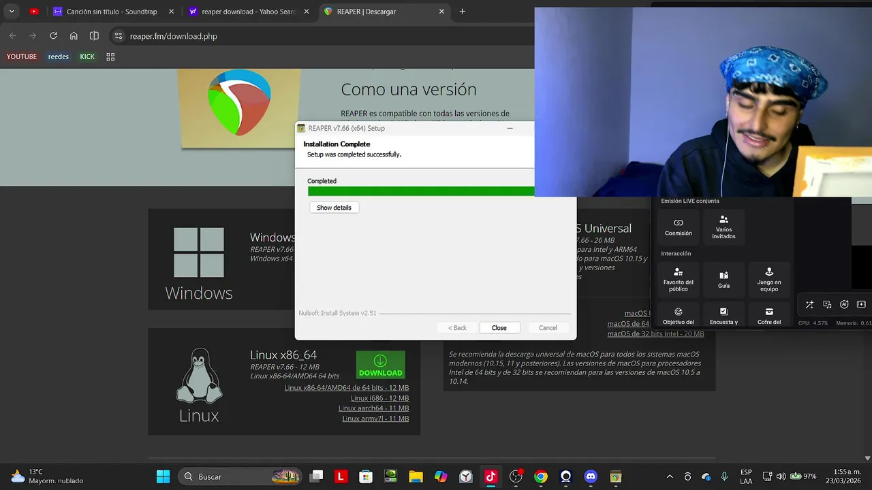Open Google Chrome from taskbar

tap(541, 476)
